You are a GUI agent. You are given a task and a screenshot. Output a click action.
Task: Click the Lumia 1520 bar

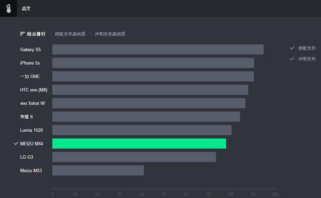tap(142, 130)
